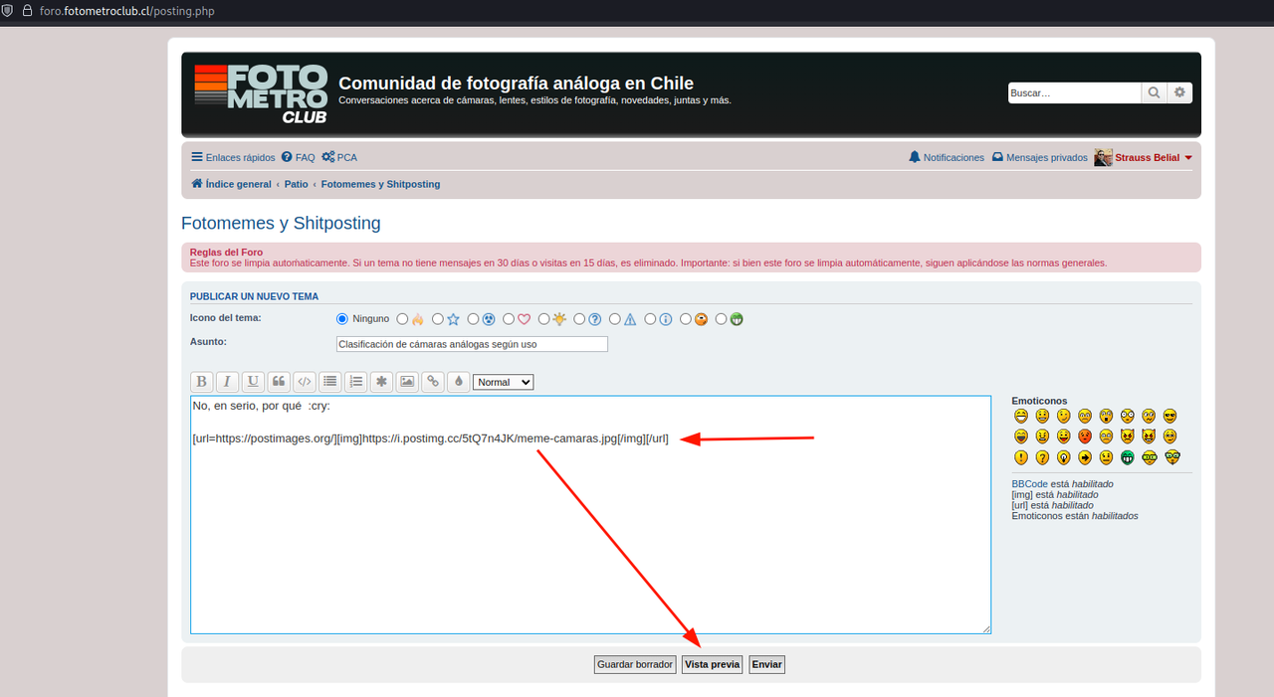Insert a code block with the </> icon

click(305, 382)
